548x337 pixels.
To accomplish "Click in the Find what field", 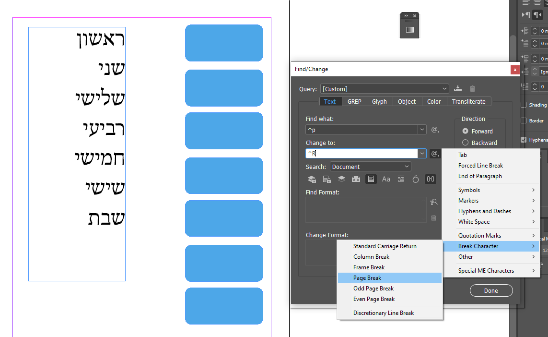I will (361, 130).
